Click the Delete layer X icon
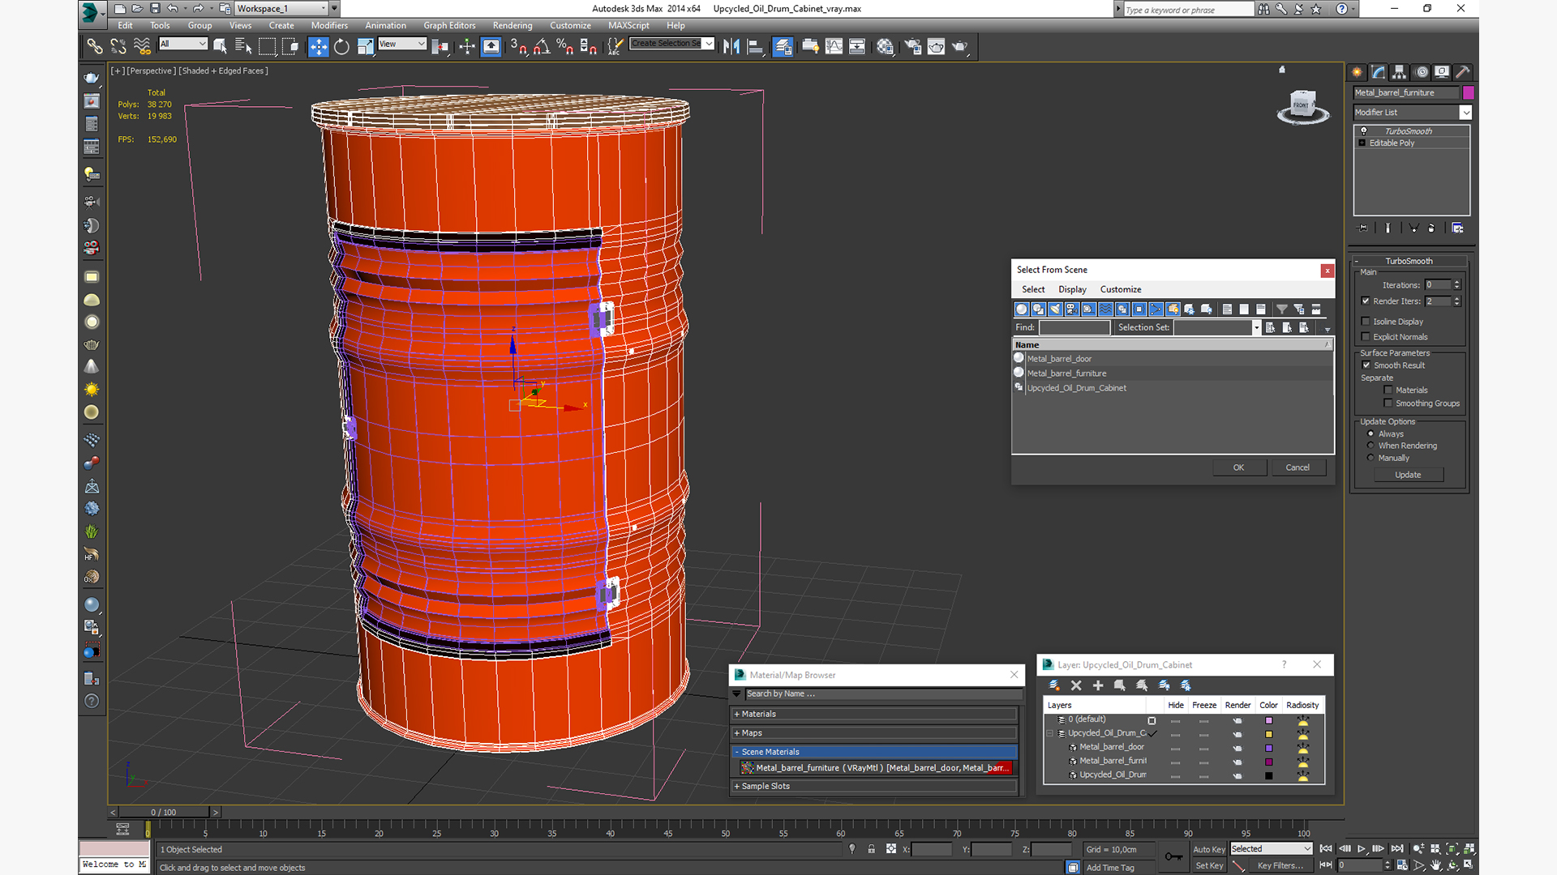This screenshot has width=1557, height=875. coord(1076,685)
